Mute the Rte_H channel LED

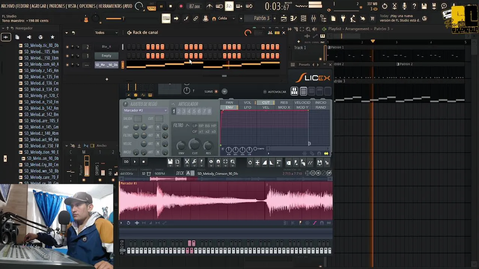click(67, 47)
